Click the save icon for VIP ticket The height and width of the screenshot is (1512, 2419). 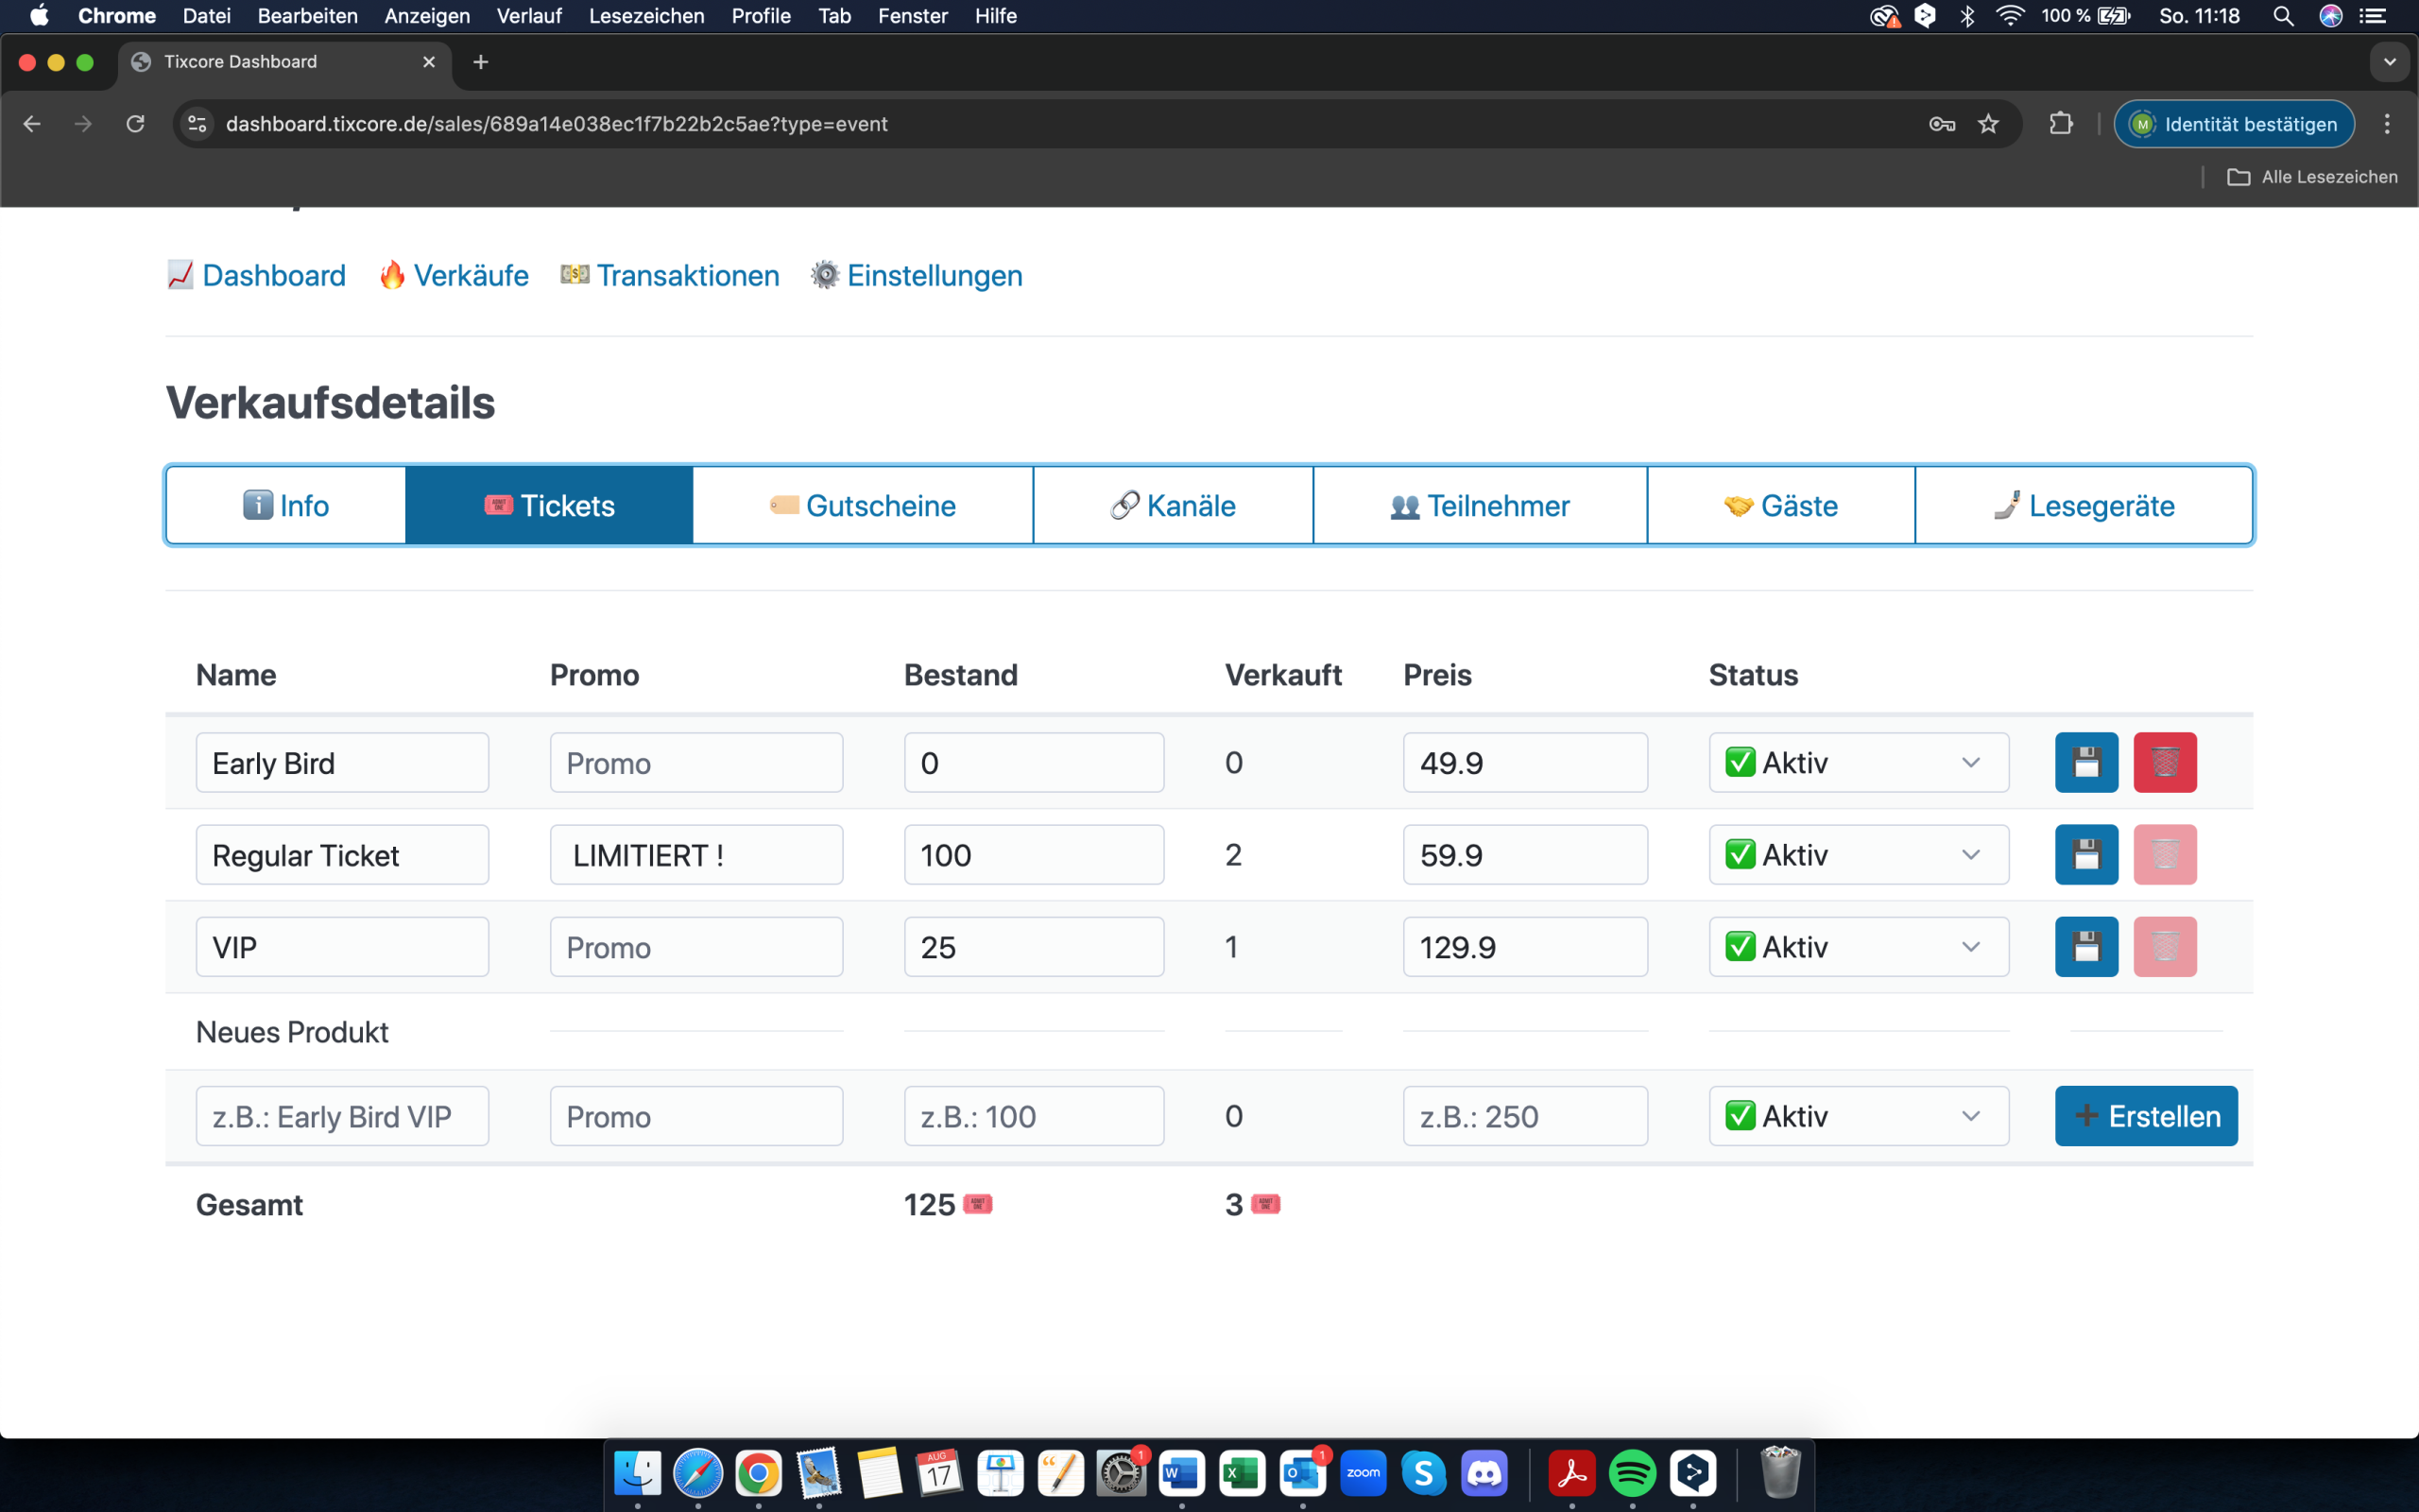[2086, 947]
